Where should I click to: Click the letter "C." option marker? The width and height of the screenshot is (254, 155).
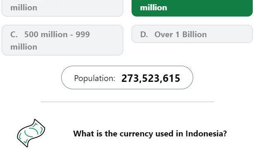(x=14, y=34)
